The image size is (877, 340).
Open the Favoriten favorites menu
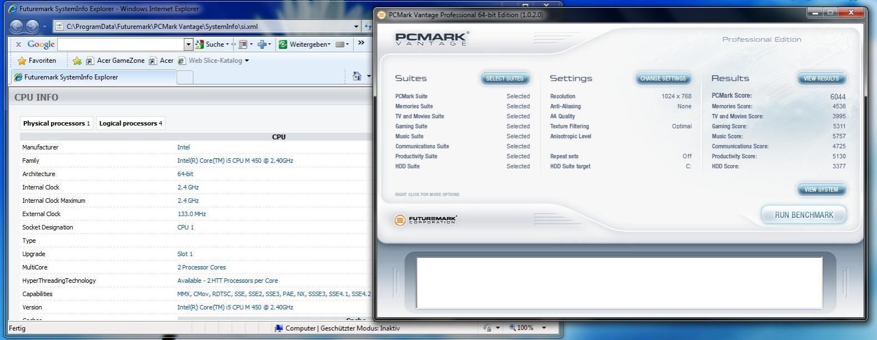click(37, 61)
